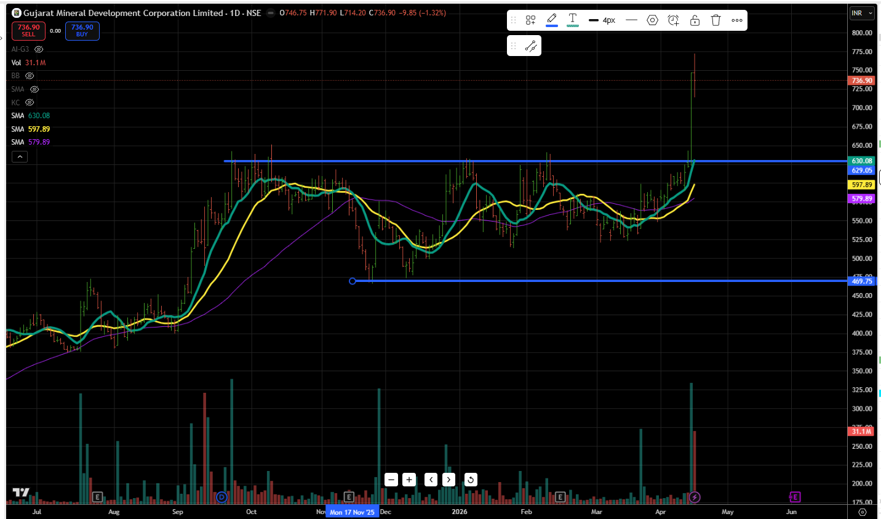Click the 736.90 BUY button
Viewport: 881px width, 519px height.
point(82,30)
